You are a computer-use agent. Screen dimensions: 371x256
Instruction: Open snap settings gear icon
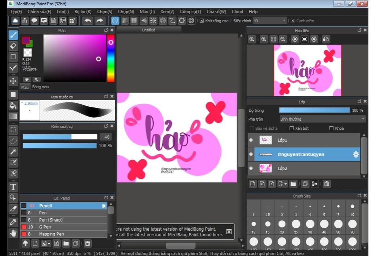click(x=191, y=21)
